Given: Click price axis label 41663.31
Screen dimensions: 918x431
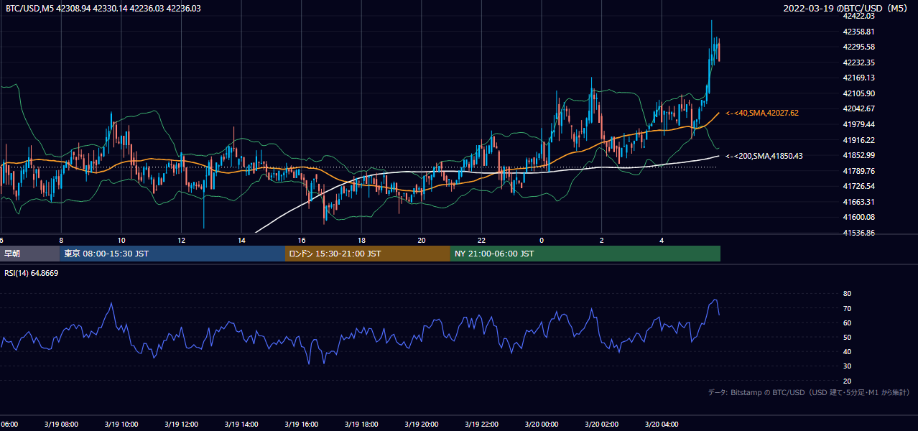Looking at the screenshot, I should pyautogui.click(x=859, y=202).
